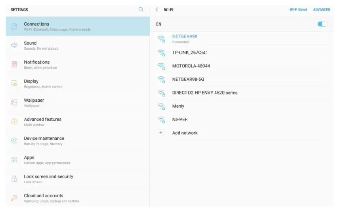Click 'Block, allow, prioritize' subtitle
The height and width of the screenshot is (216, 337).
point(41,68)
